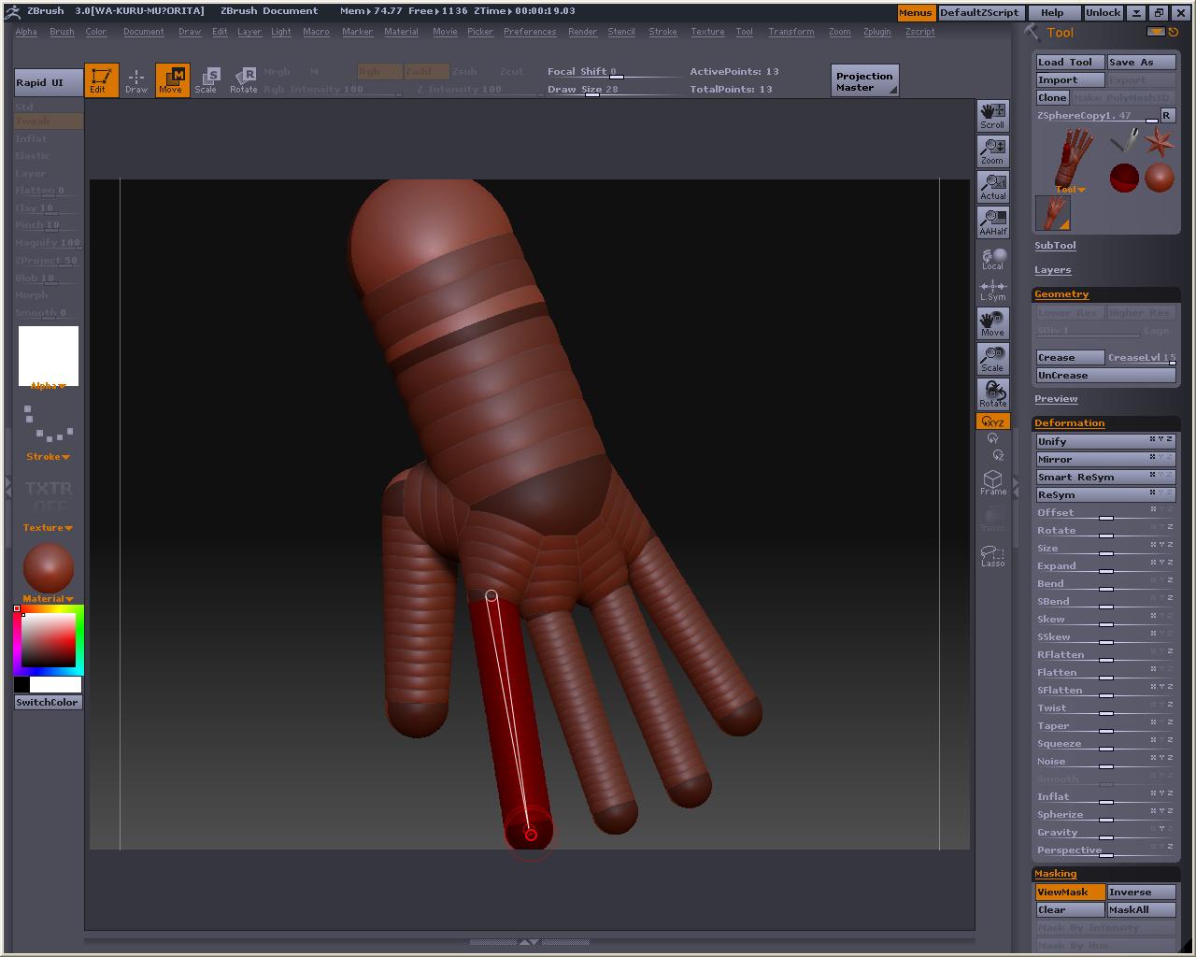Toggle Edit mode button
Image resolution: width=1196 pixels, height=957 pixels.
(101, 79)
